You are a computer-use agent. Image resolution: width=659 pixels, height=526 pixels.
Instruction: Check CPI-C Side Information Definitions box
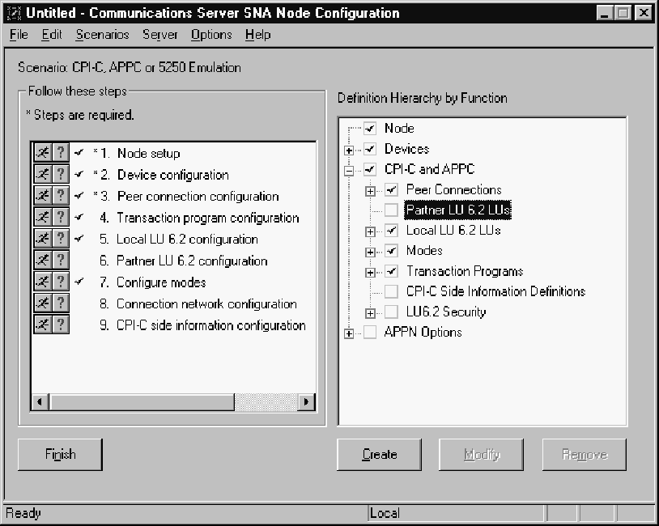[x=391, y=291]
